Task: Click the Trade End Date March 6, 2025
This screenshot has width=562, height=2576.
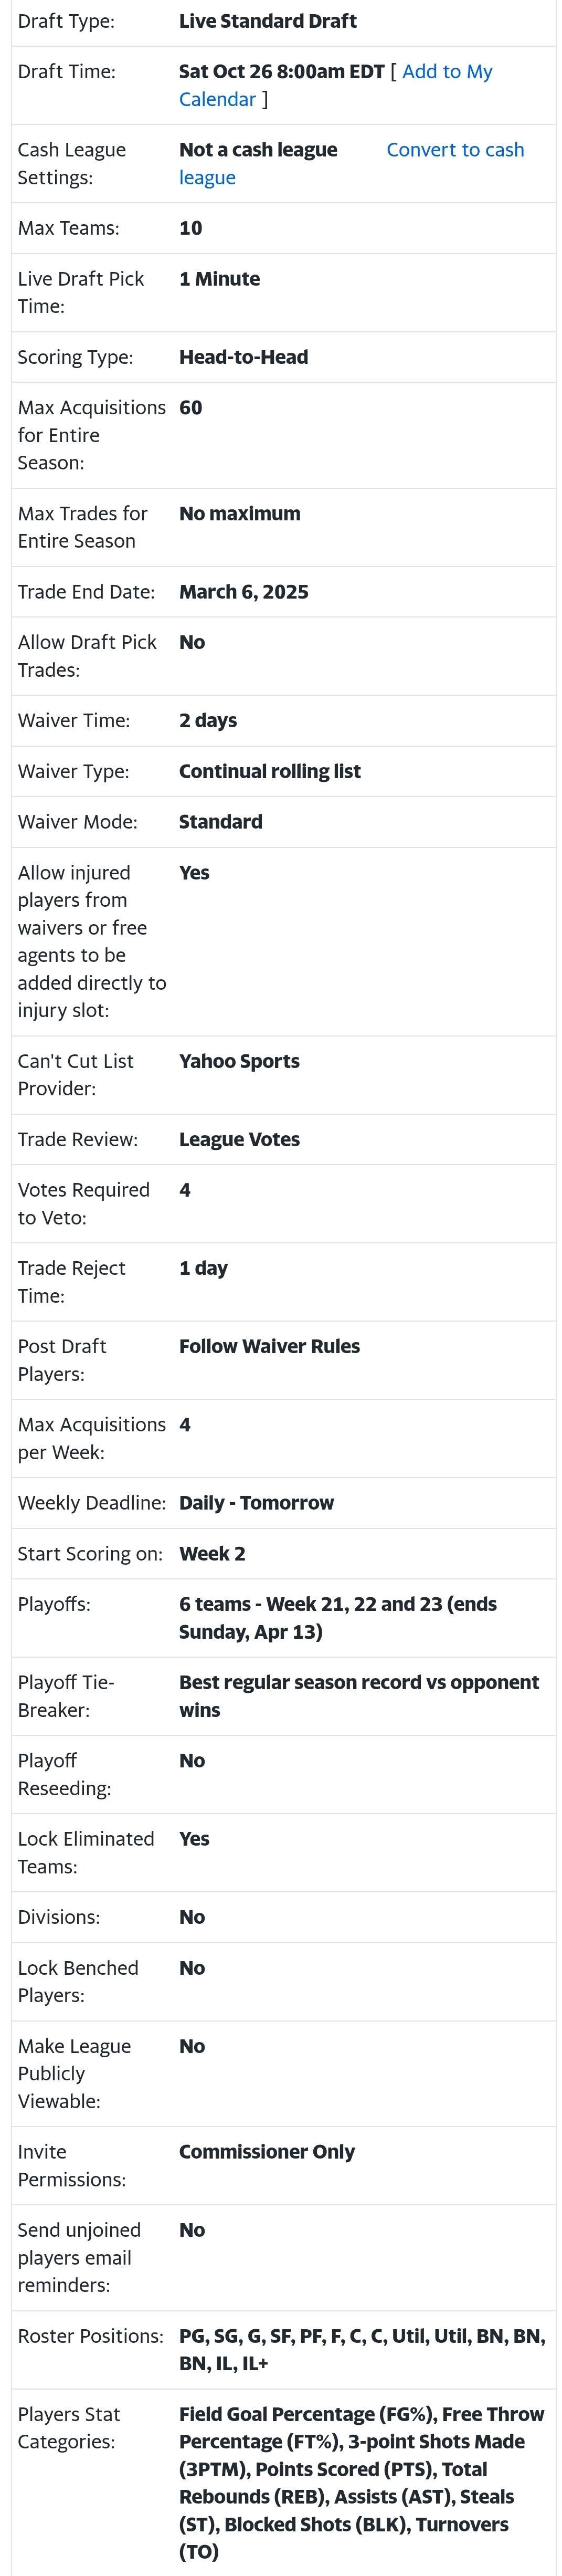Action: pyautogui.click(x=243, y=592)
